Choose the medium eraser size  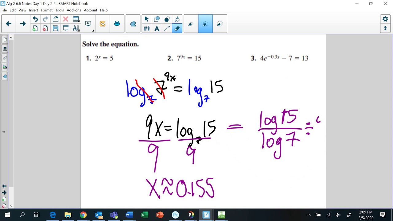pyautogui.click(x=205, y=24)
